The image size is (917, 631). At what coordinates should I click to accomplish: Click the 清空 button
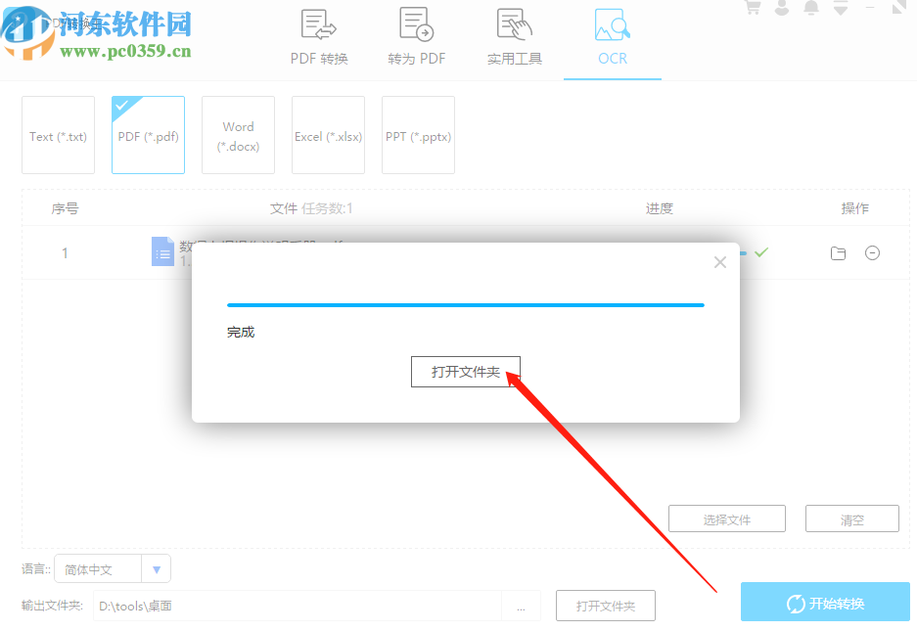click(x=852, y=518)
